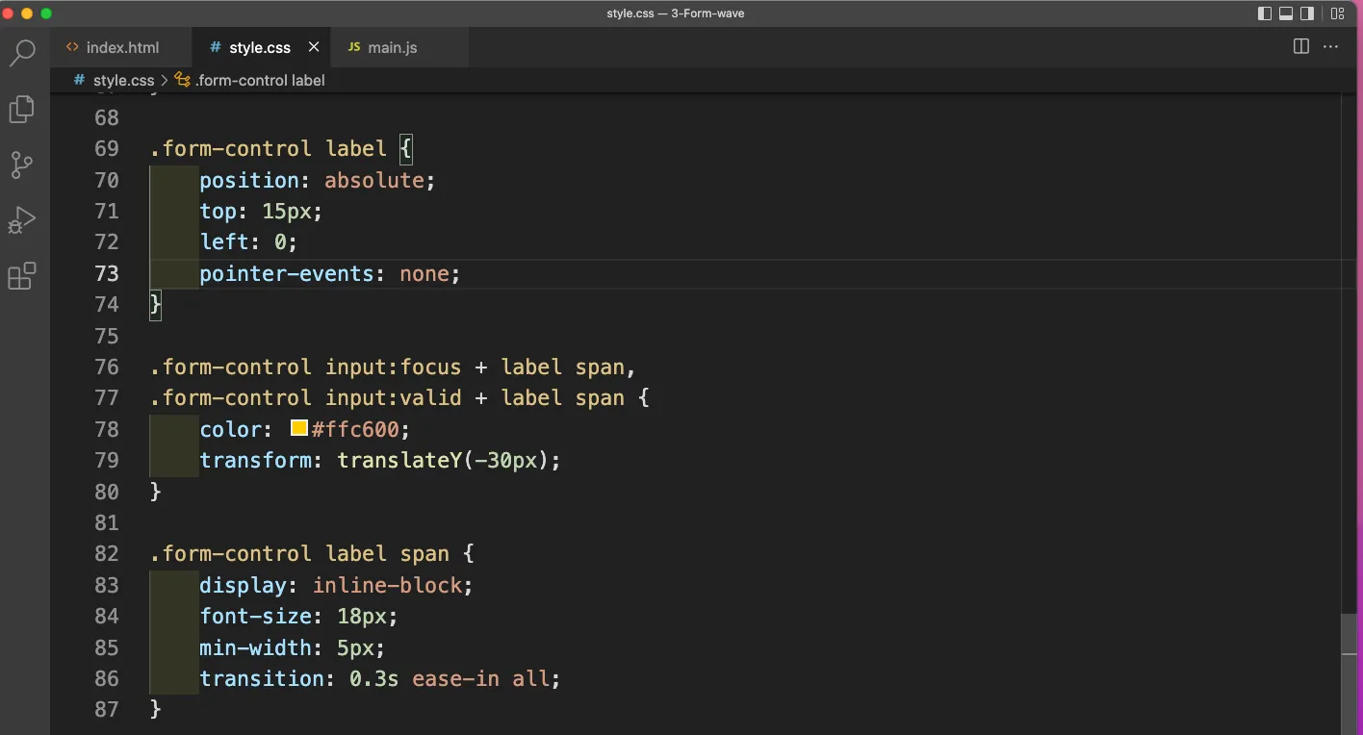Open the #ffc600 color swatch picker
Image resolution: width=1363 pixels, height=735 pixels.
(x=299, y=428)
